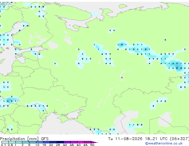Click the legend label '10'

click(37, 145)
